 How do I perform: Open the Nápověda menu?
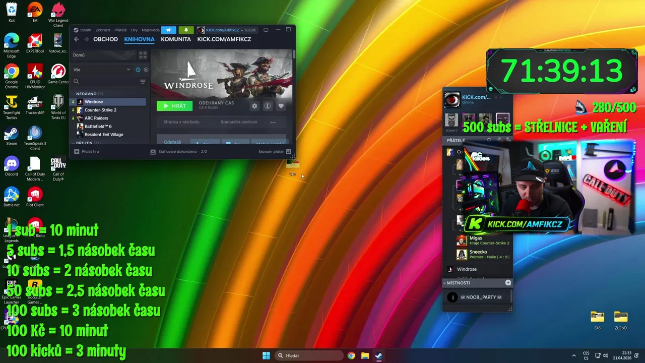(151, 30)
